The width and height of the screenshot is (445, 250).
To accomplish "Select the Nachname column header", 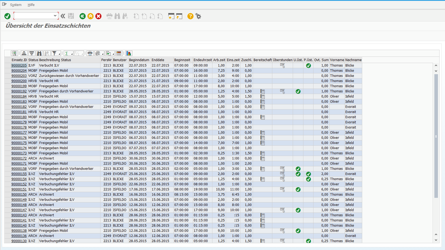I will click(x=353, y=60).
